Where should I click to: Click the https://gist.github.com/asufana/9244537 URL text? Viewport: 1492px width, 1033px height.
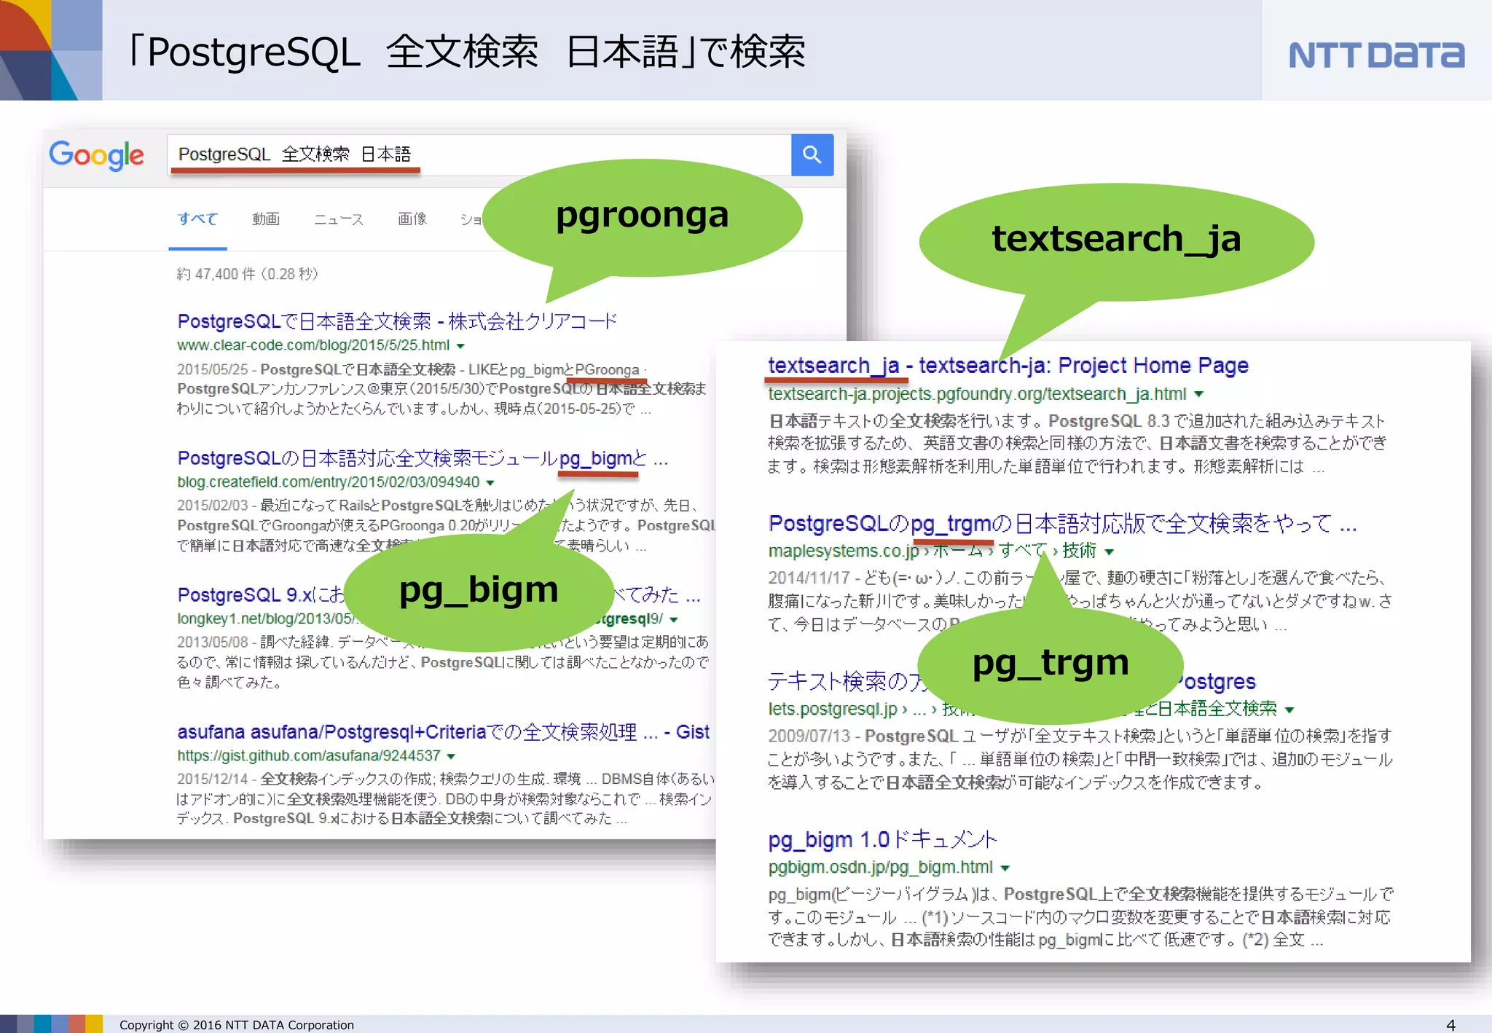309,756
